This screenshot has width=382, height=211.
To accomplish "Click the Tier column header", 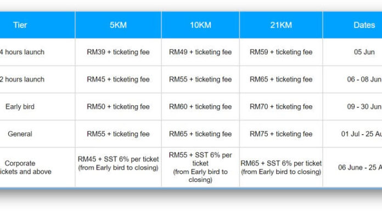I will tap(37, 25).
